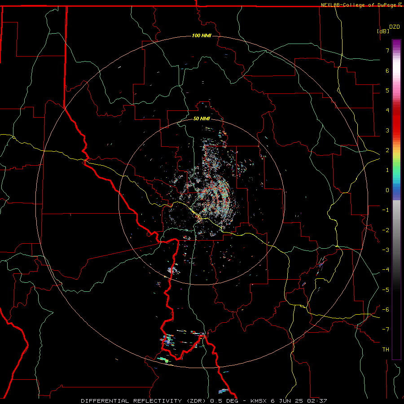Click the Differential Reflectivity caption at bottom
Image resolution: width=404 pixels, height=404 pixels.
(204, 401)
